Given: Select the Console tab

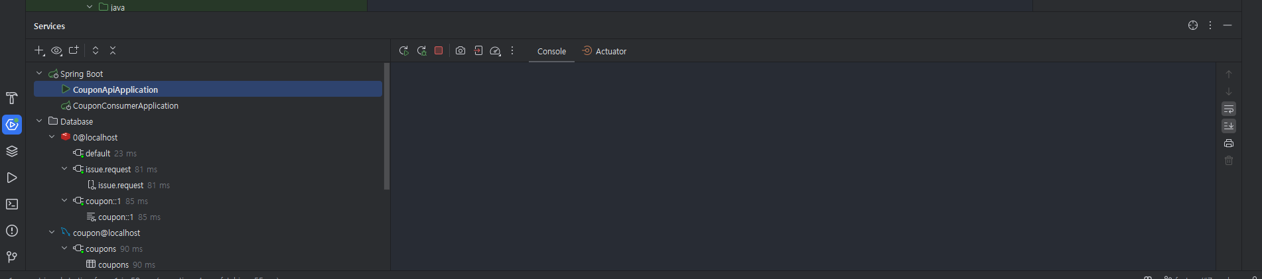Looking at the screenshot, I should [551, 51].
